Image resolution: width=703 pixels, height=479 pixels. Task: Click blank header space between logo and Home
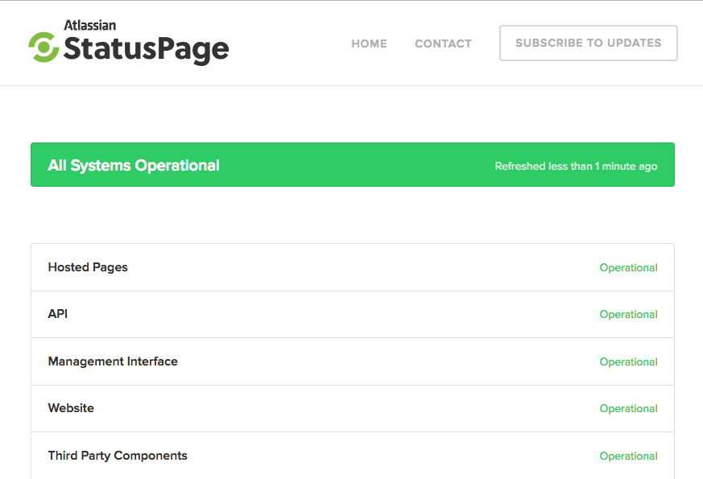click(x=290, y=43)
